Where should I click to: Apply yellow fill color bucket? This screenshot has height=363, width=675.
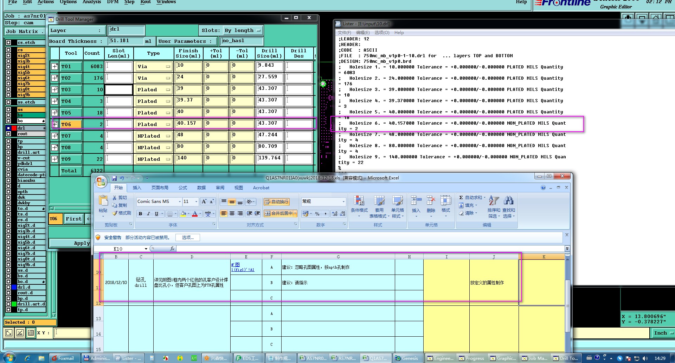(x=183, y=213)
